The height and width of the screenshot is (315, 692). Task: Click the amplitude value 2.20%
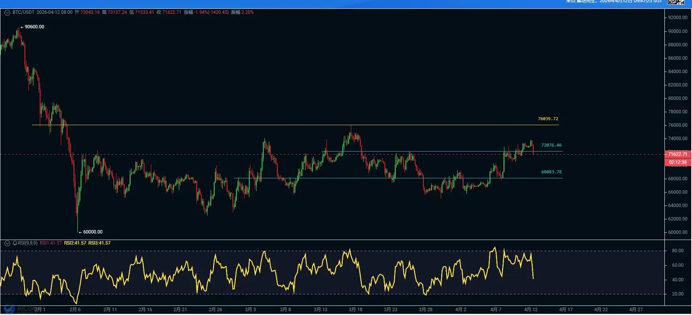[247, 12]
